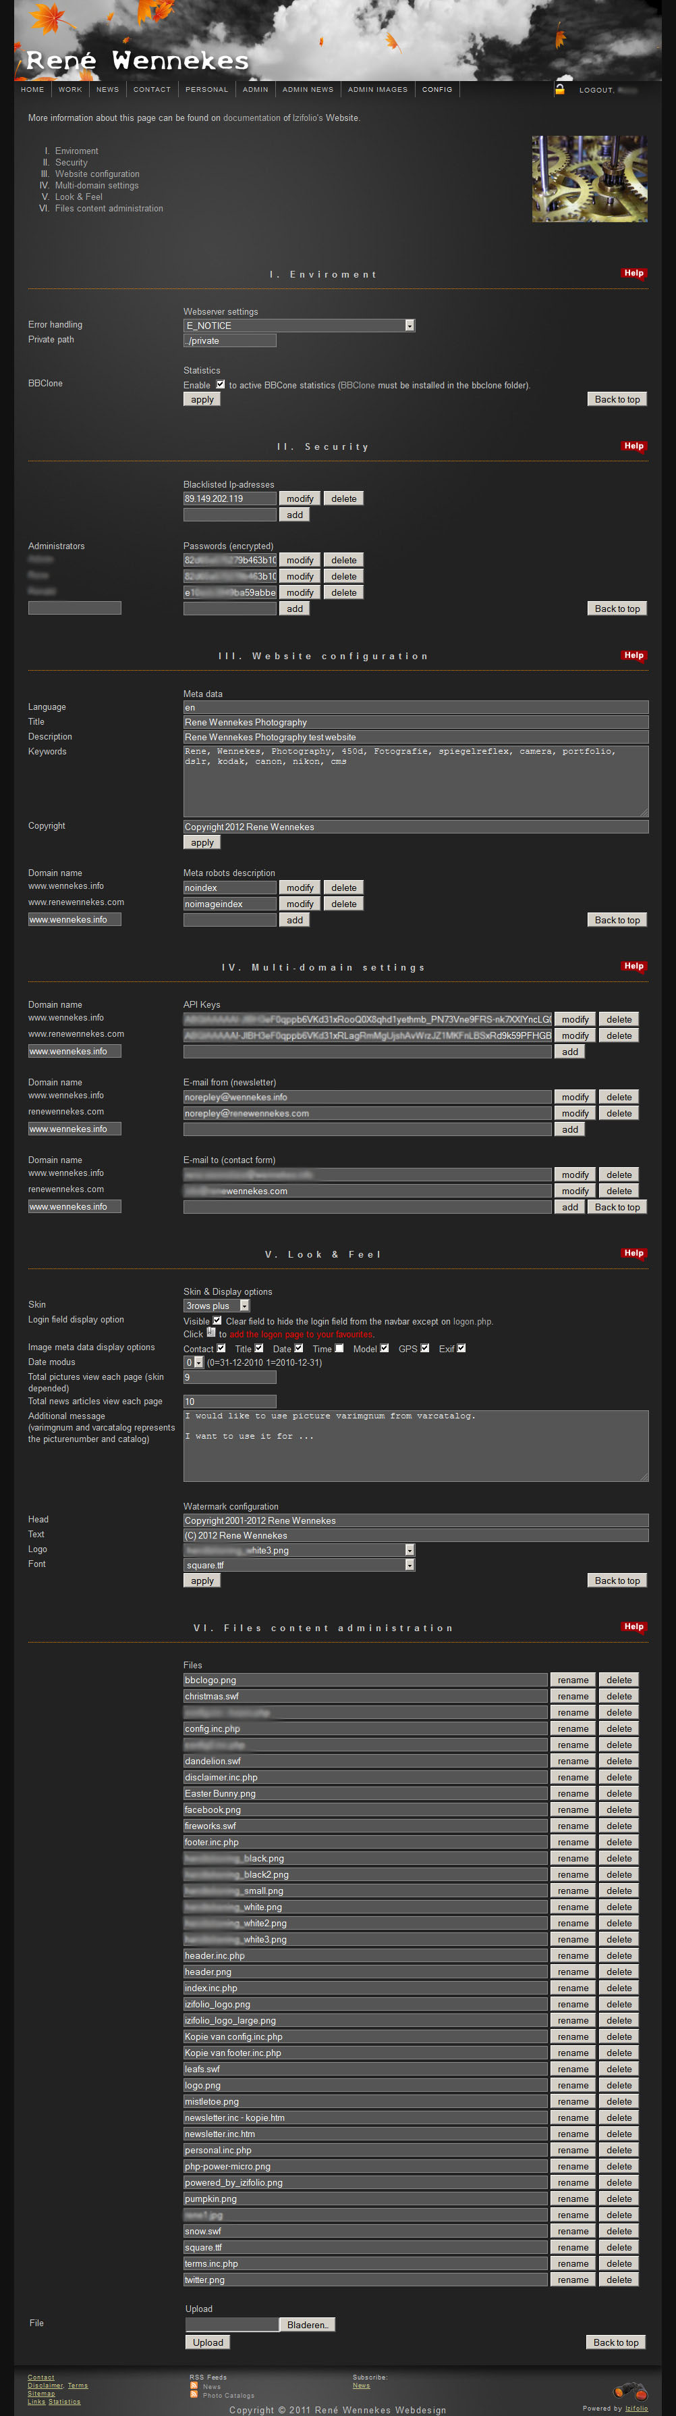Open the Sitemap footer link
The image size is (676, 2416).
pyautogui.click(x=41, y=2394)
